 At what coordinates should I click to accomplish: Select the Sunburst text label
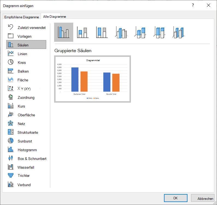coord(25,141)
